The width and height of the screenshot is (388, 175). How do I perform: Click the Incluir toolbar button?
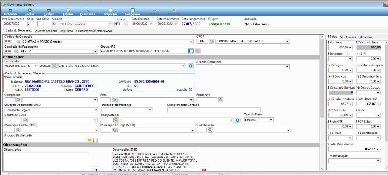click(30, 12)
